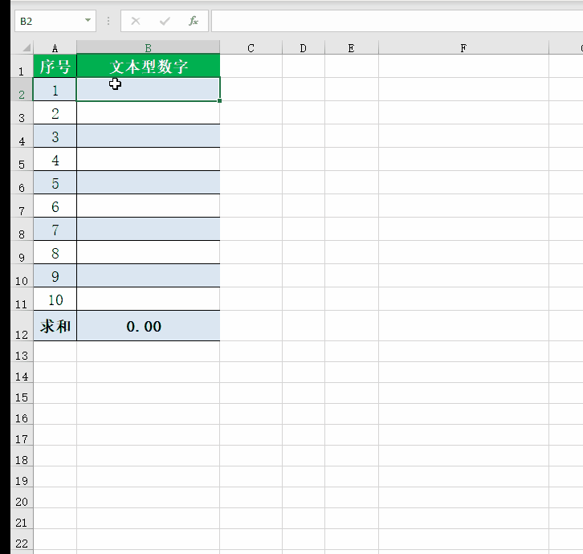The width and height of the screenshot is (583, 554).
Task: Click the Select All corner triangle
Action: tap(26, 47)
